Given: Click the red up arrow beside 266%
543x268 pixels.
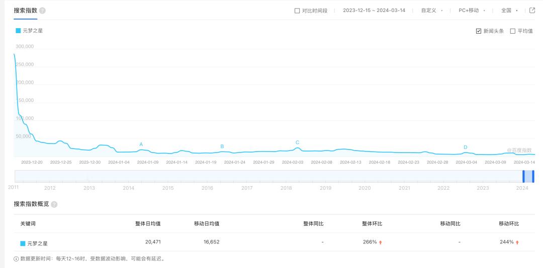Looking at the screenshot, I should pos(381,242).
